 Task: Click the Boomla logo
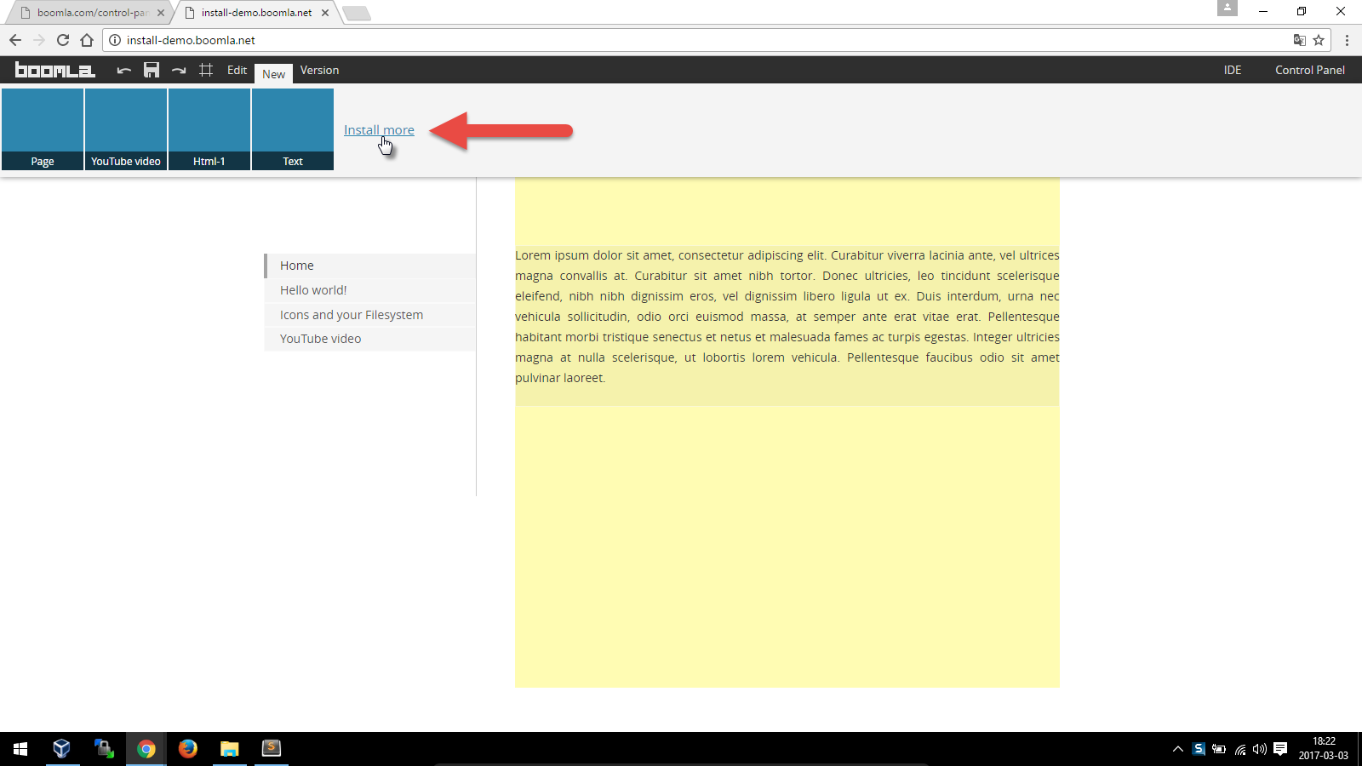point(55,71)
